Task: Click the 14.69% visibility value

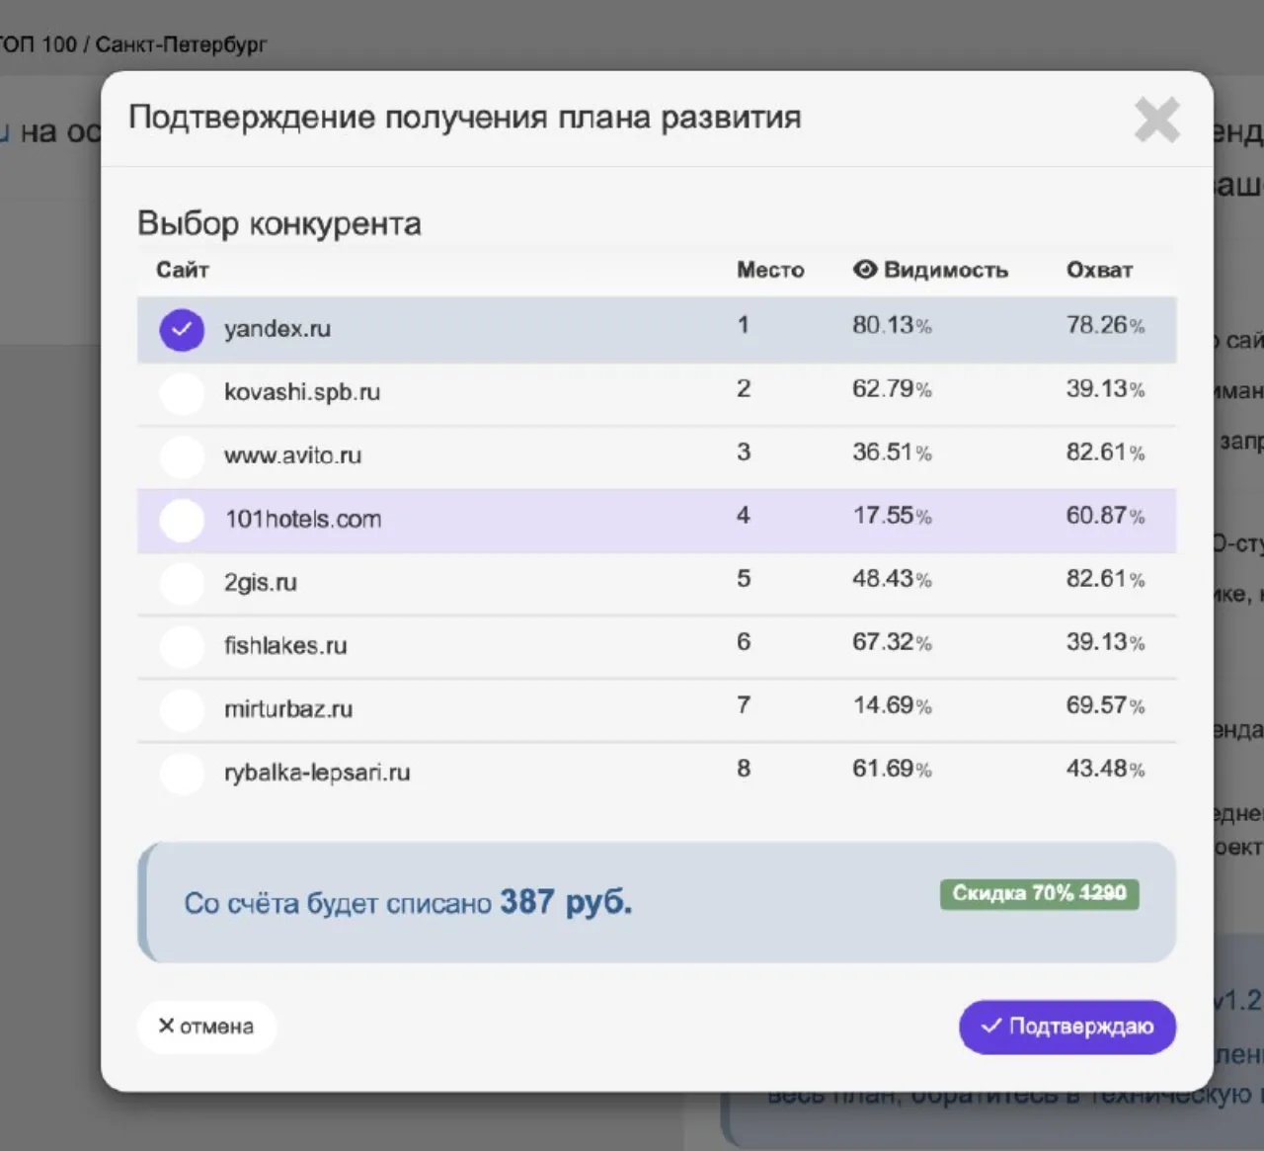Action: tap(893, 704)
